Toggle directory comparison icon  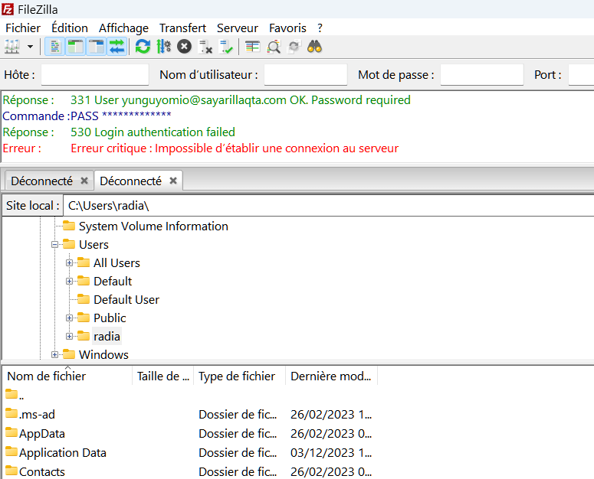[274, 47]
